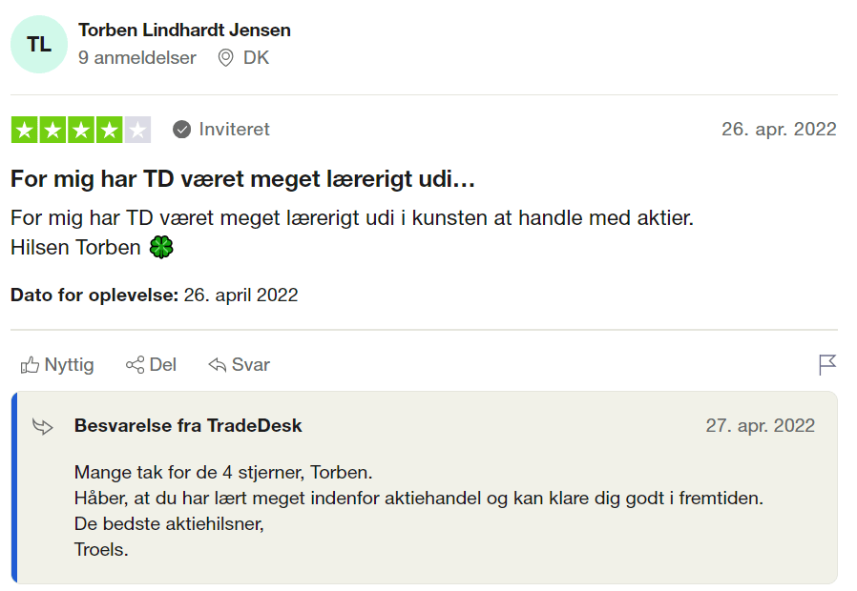Click the DK country label

coord(256,58)
